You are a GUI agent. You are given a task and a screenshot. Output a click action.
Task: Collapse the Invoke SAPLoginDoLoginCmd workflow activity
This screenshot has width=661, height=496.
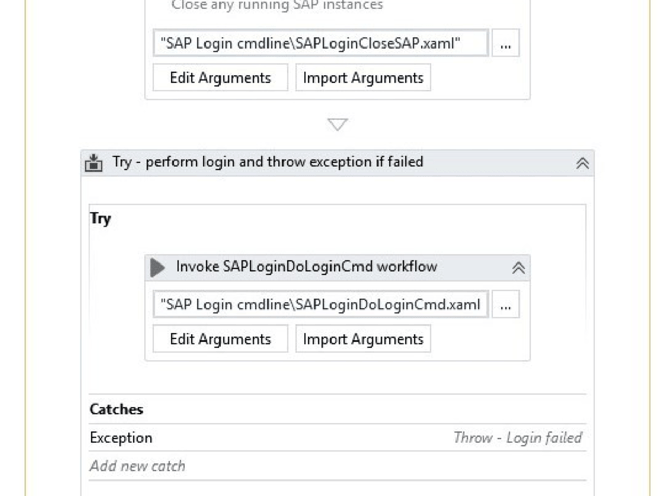(x=518, y=268)
